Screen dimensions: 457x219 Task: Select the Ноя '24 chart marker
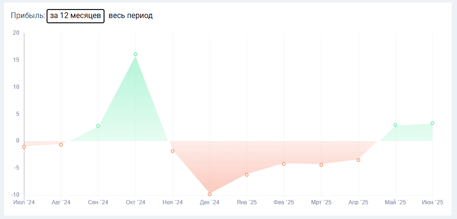pos(172,151)
